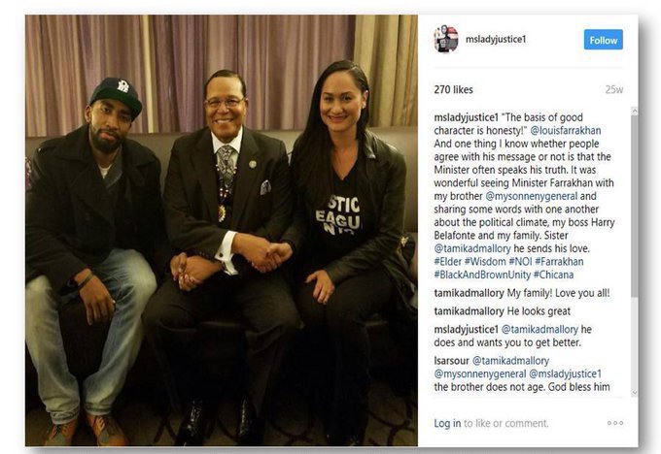View the 270 likes count
Screen dimensions: 661x454
click(x=454, y=89)
